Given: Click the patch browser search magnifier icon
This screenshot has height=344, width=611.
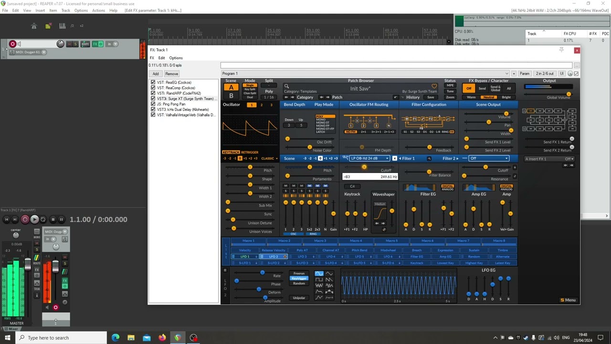Looking at the screenshot, I should click(x=286, y=86).
